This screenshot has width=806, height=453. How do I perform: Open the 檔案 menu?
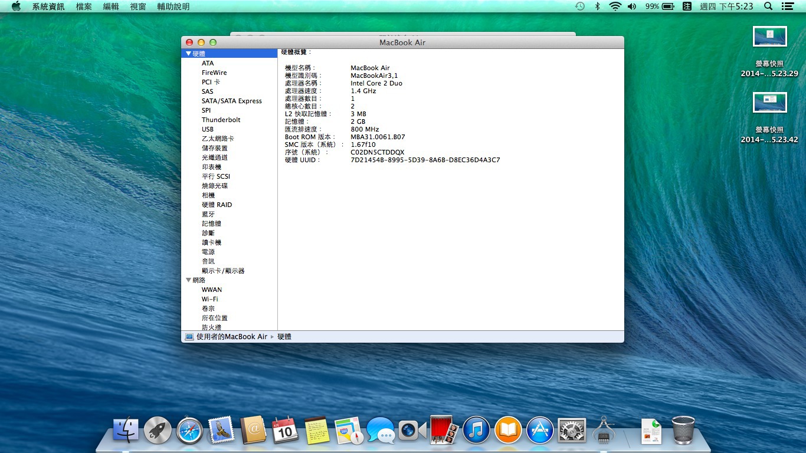click(84, 6)
